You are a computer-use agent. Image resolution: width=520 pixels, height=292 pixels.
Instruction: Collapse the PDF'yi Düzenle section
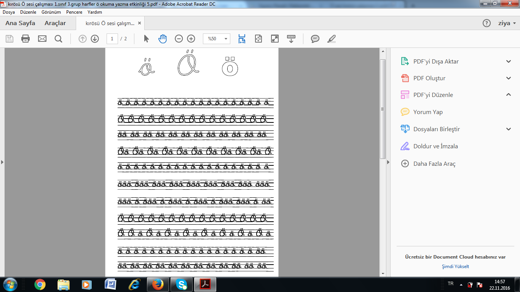pos(509,95)
